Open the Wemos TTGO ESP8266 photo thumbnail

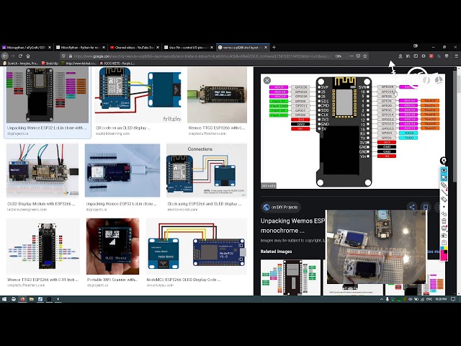[218, 94]
